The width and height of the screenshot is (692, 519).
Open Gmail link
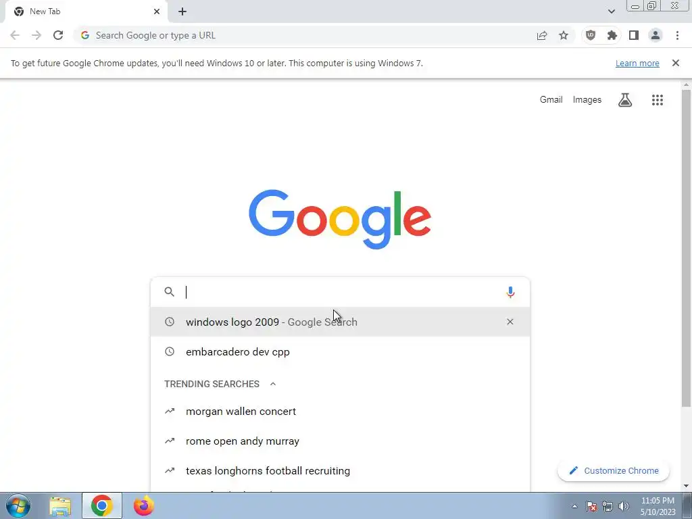(551, 100)
